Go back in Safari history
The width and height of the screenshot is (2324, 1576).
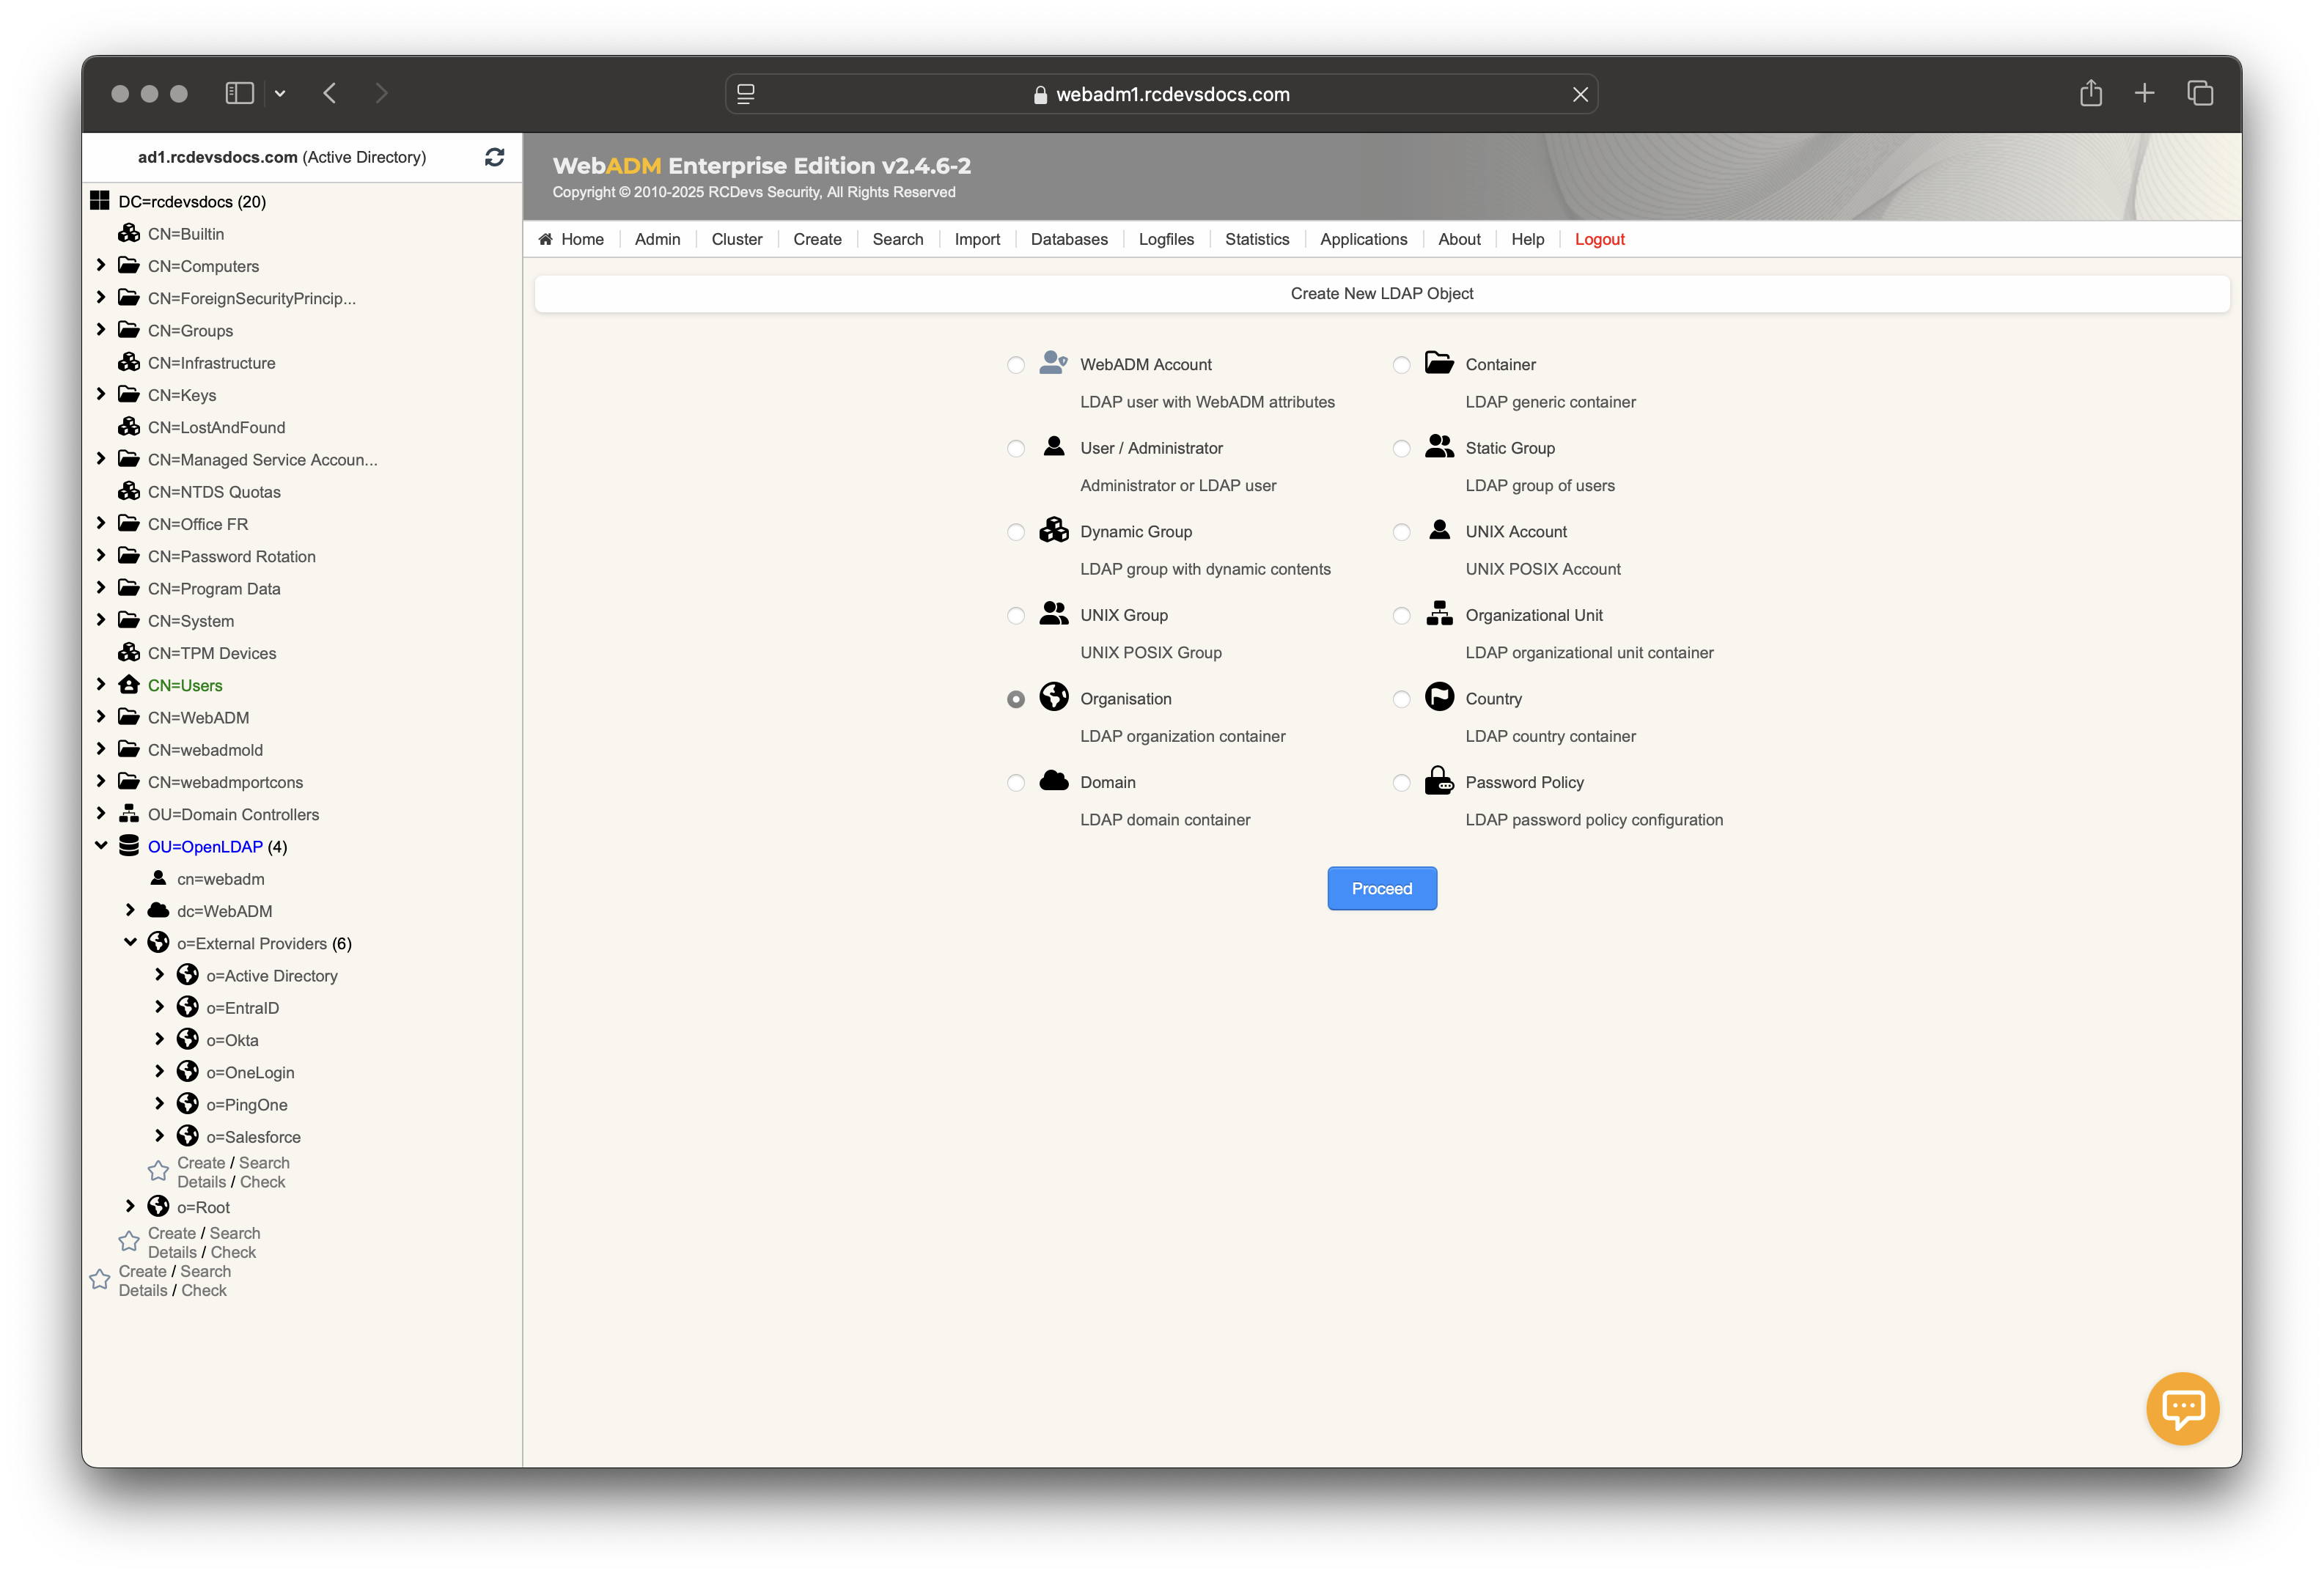click(329, 93)
